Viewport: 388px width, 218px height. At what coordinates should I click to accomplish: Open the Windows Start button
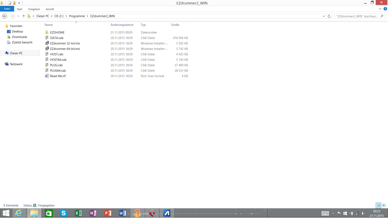coord(6,213)
